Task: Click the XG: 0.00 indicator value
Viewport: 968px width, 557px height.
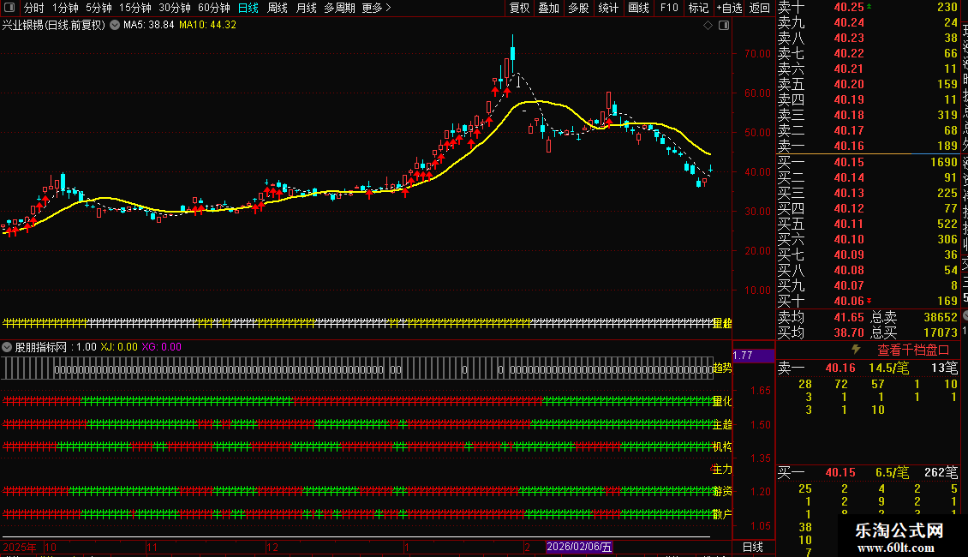Action: [162, 347]
